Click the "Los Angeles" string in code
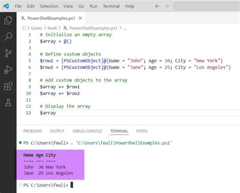Screen dimensions: 240x193 (x=211, y=67)
